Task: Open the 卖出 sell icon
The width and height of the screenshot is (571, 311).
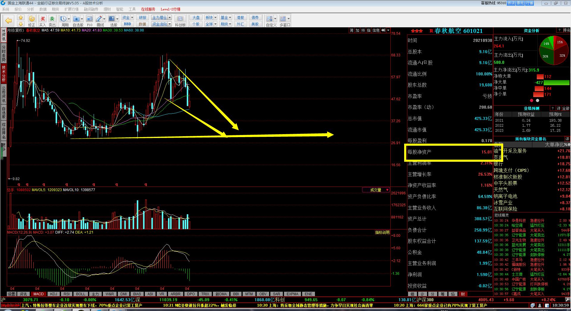Action: point(52,19)
